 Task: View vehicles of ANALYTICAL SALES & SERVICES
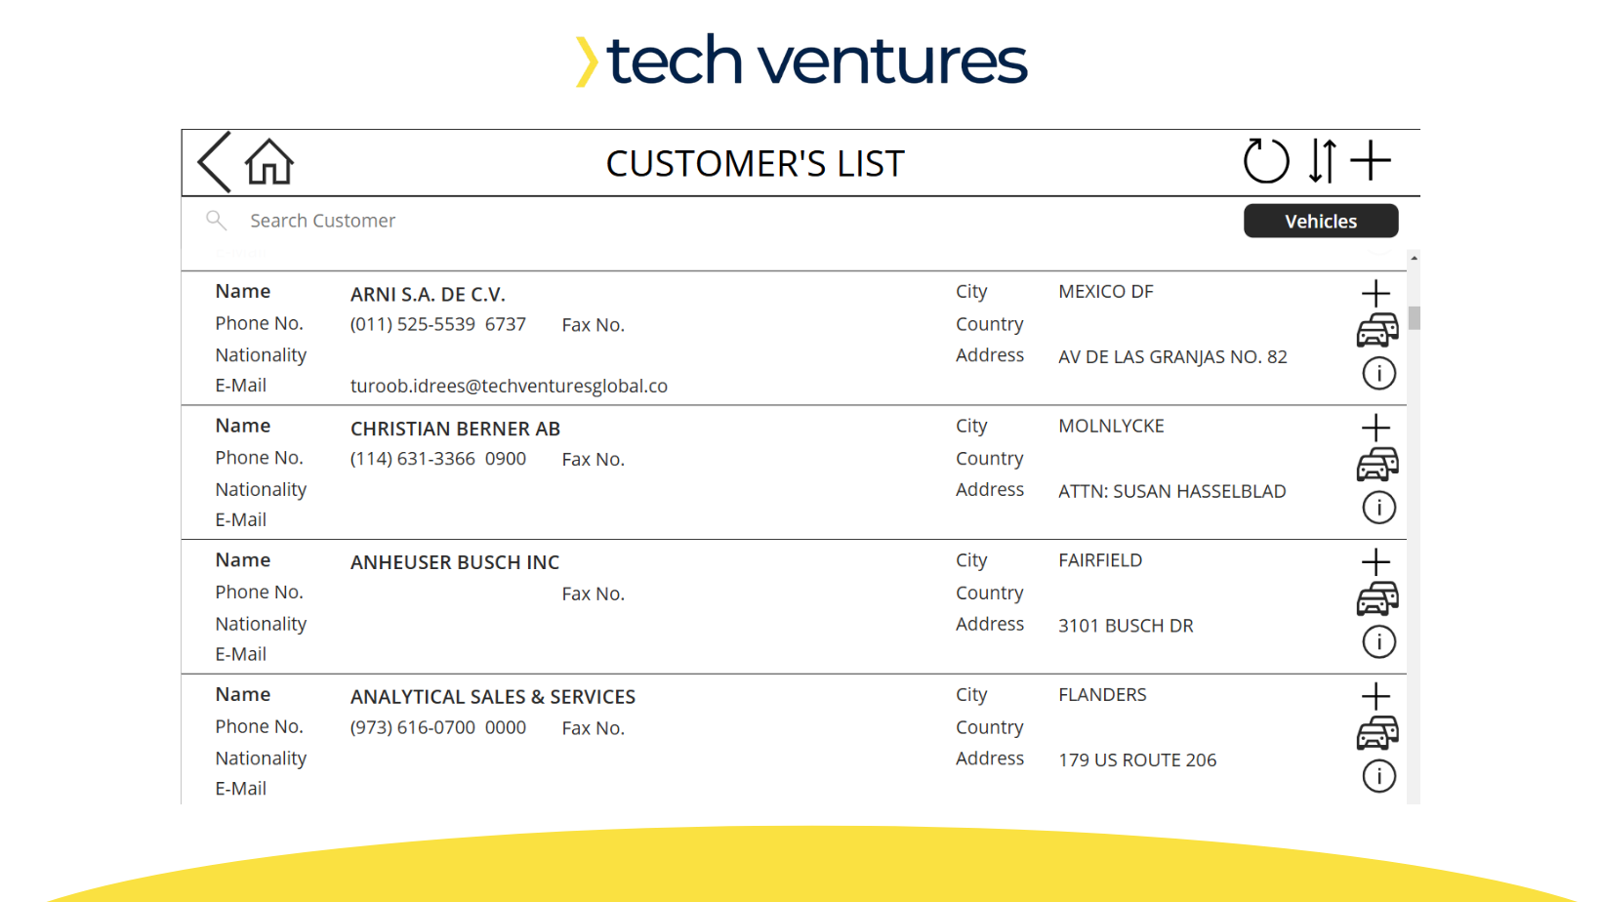click(x=1376, y=733)
